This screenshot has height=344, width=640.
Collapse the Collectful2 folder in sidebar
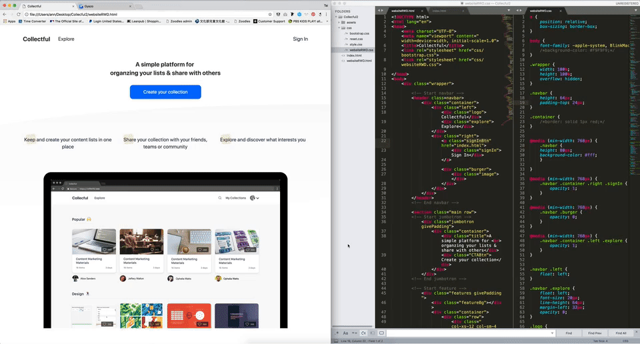(x=336, y=17)
